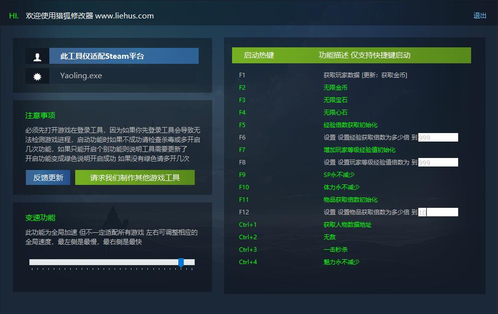The width and height of the screenshot is (498, 314).
Task: Click the F2 hotkey label
Action: pyautogui.click(x=242, y=87)
